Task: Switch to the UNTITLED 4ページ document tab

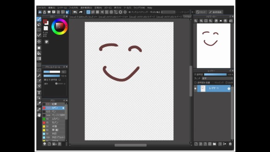Action: (169, 17)
